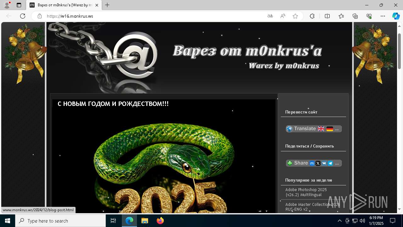403x227 pixels.
Task: Click the 'Варез от m0nkrus'a' site title
Action: 247,50
